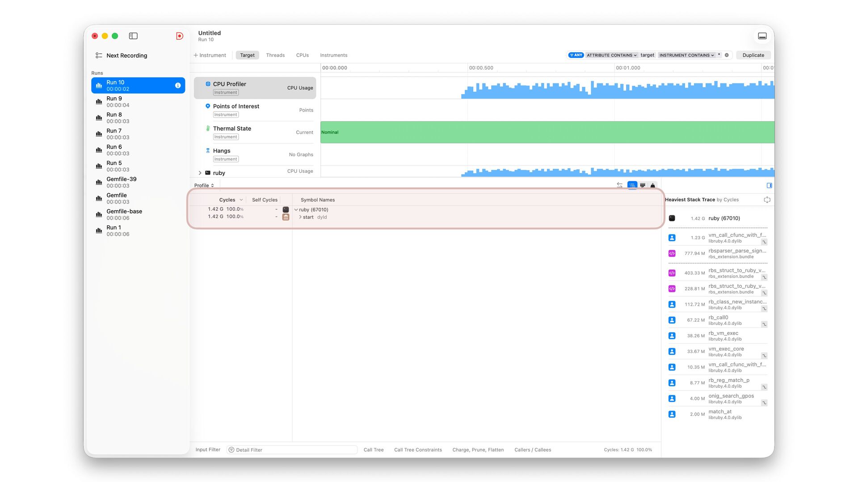Show the flame graph view icon
The height and width of the screenshot is (482, 858).
(643, 185)
